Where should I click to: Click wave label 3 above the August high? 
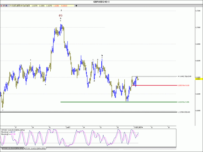coord(31,60)
